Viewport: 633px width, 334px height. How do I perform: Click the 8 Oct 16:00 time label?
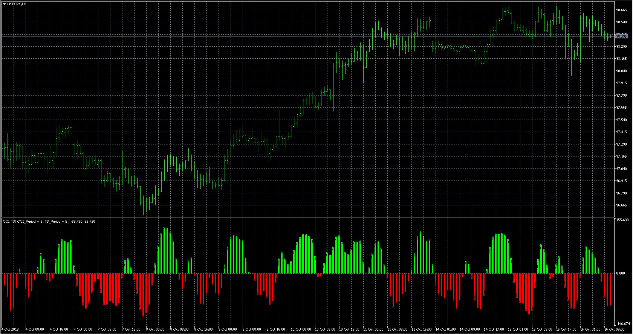tap(203, 329)
